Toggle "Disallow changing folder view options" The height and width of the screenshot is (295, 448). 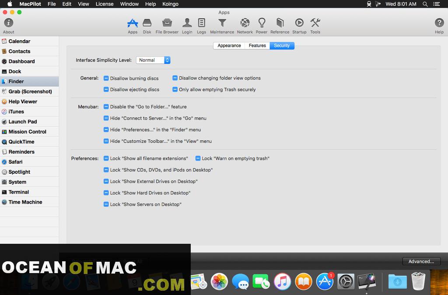[175, 78]
